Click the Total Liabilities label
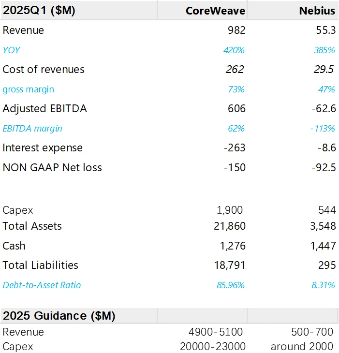 [40, 265]
